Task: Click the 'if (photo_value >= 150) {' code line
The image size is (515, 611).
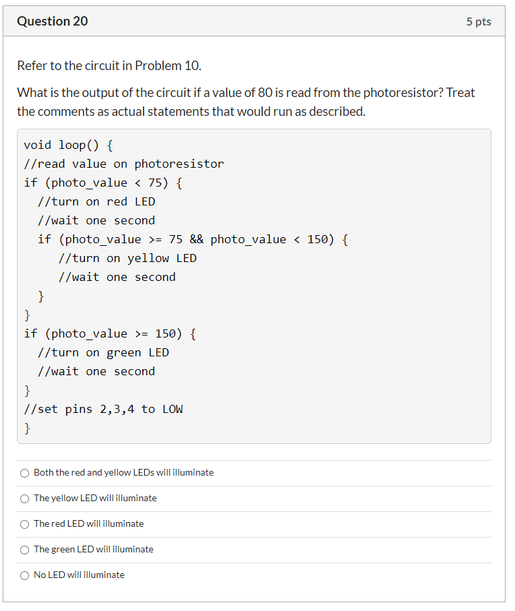Action: tap(110, 334)
